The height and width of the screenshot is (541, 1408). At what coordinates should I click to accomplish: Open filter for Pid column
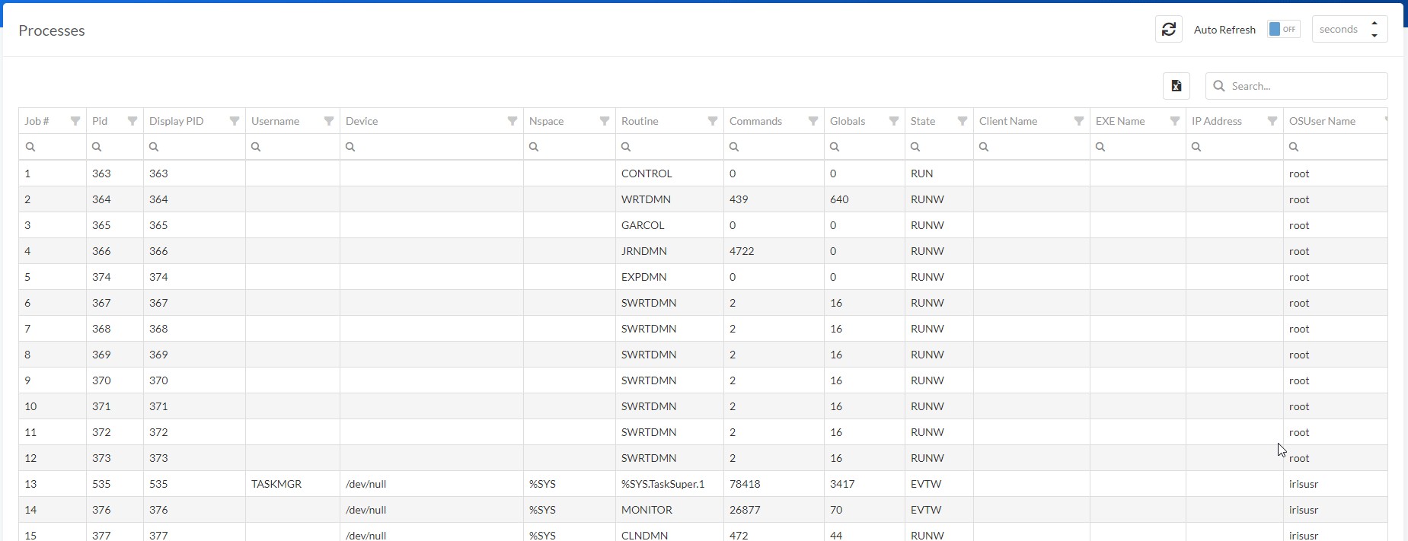tap(132, 121)
